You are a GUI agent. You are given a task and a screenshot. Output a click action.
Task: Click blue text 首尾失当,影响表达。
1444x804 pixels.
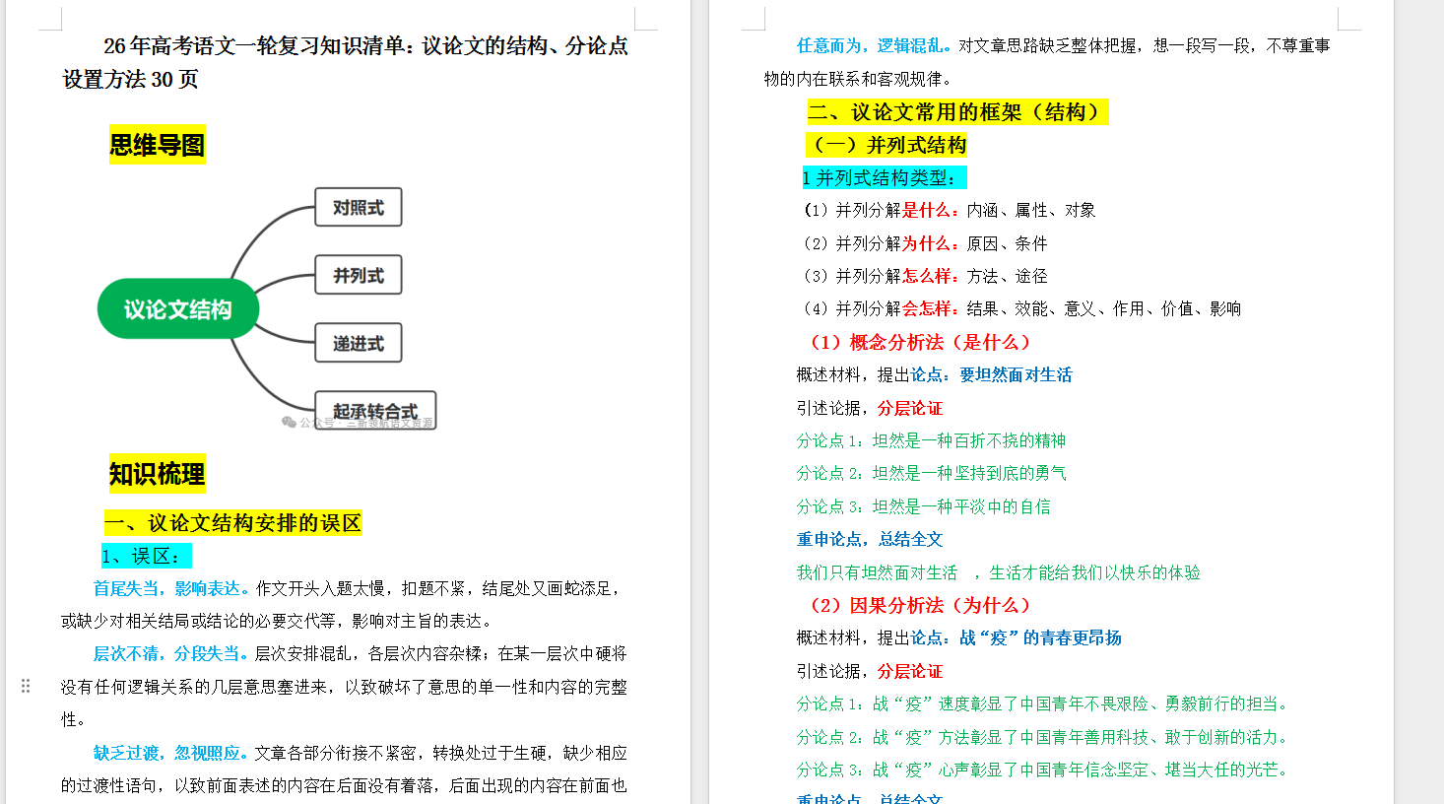[173, 588]
